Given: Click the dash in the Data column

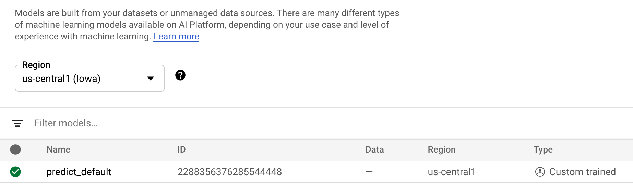Looking at the screenshot, I should click(x=369, y=172).
